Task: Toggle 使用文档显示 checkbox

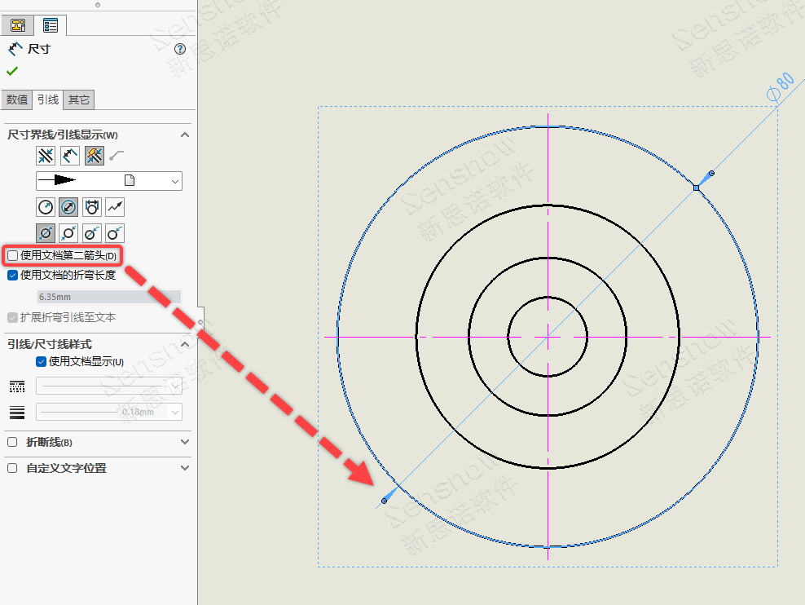Action: click(x=42, y=362)
